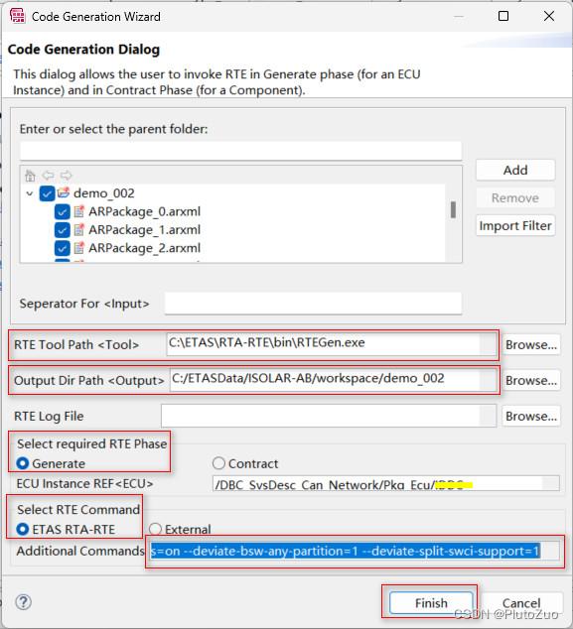
Task: Click the help question mark icon
Action: coord(23,602)
